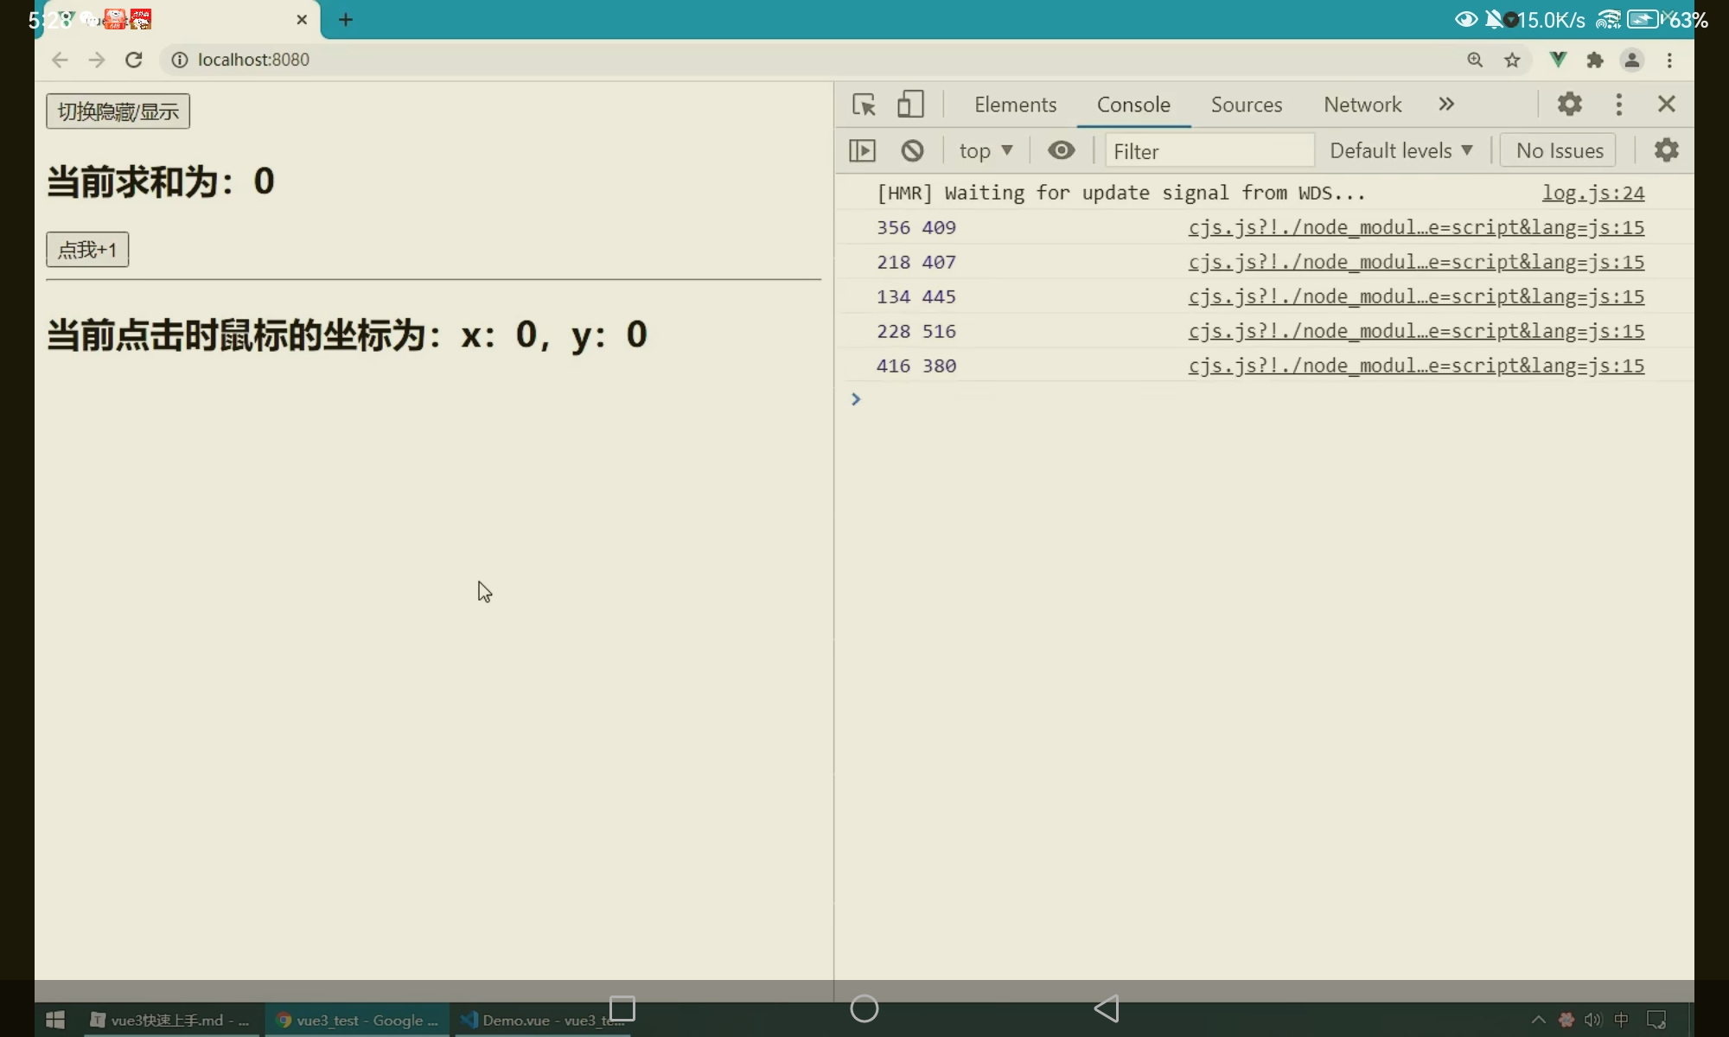This screenshot has height=1037, width=1729.
Task: Bookmark page with star icon
Action: (1512, 60)
